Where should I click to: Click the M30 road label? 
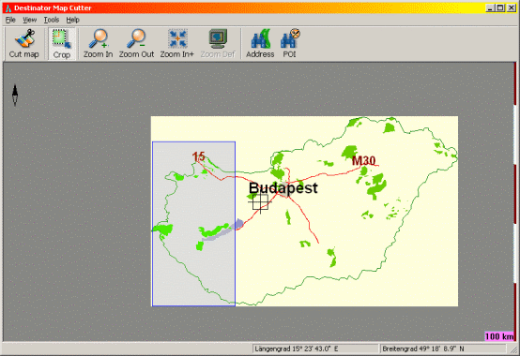tap(363, 161)
